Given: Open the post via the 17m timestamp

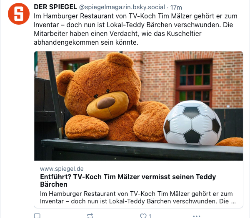Looking at the screenshot, I should 176,8.
